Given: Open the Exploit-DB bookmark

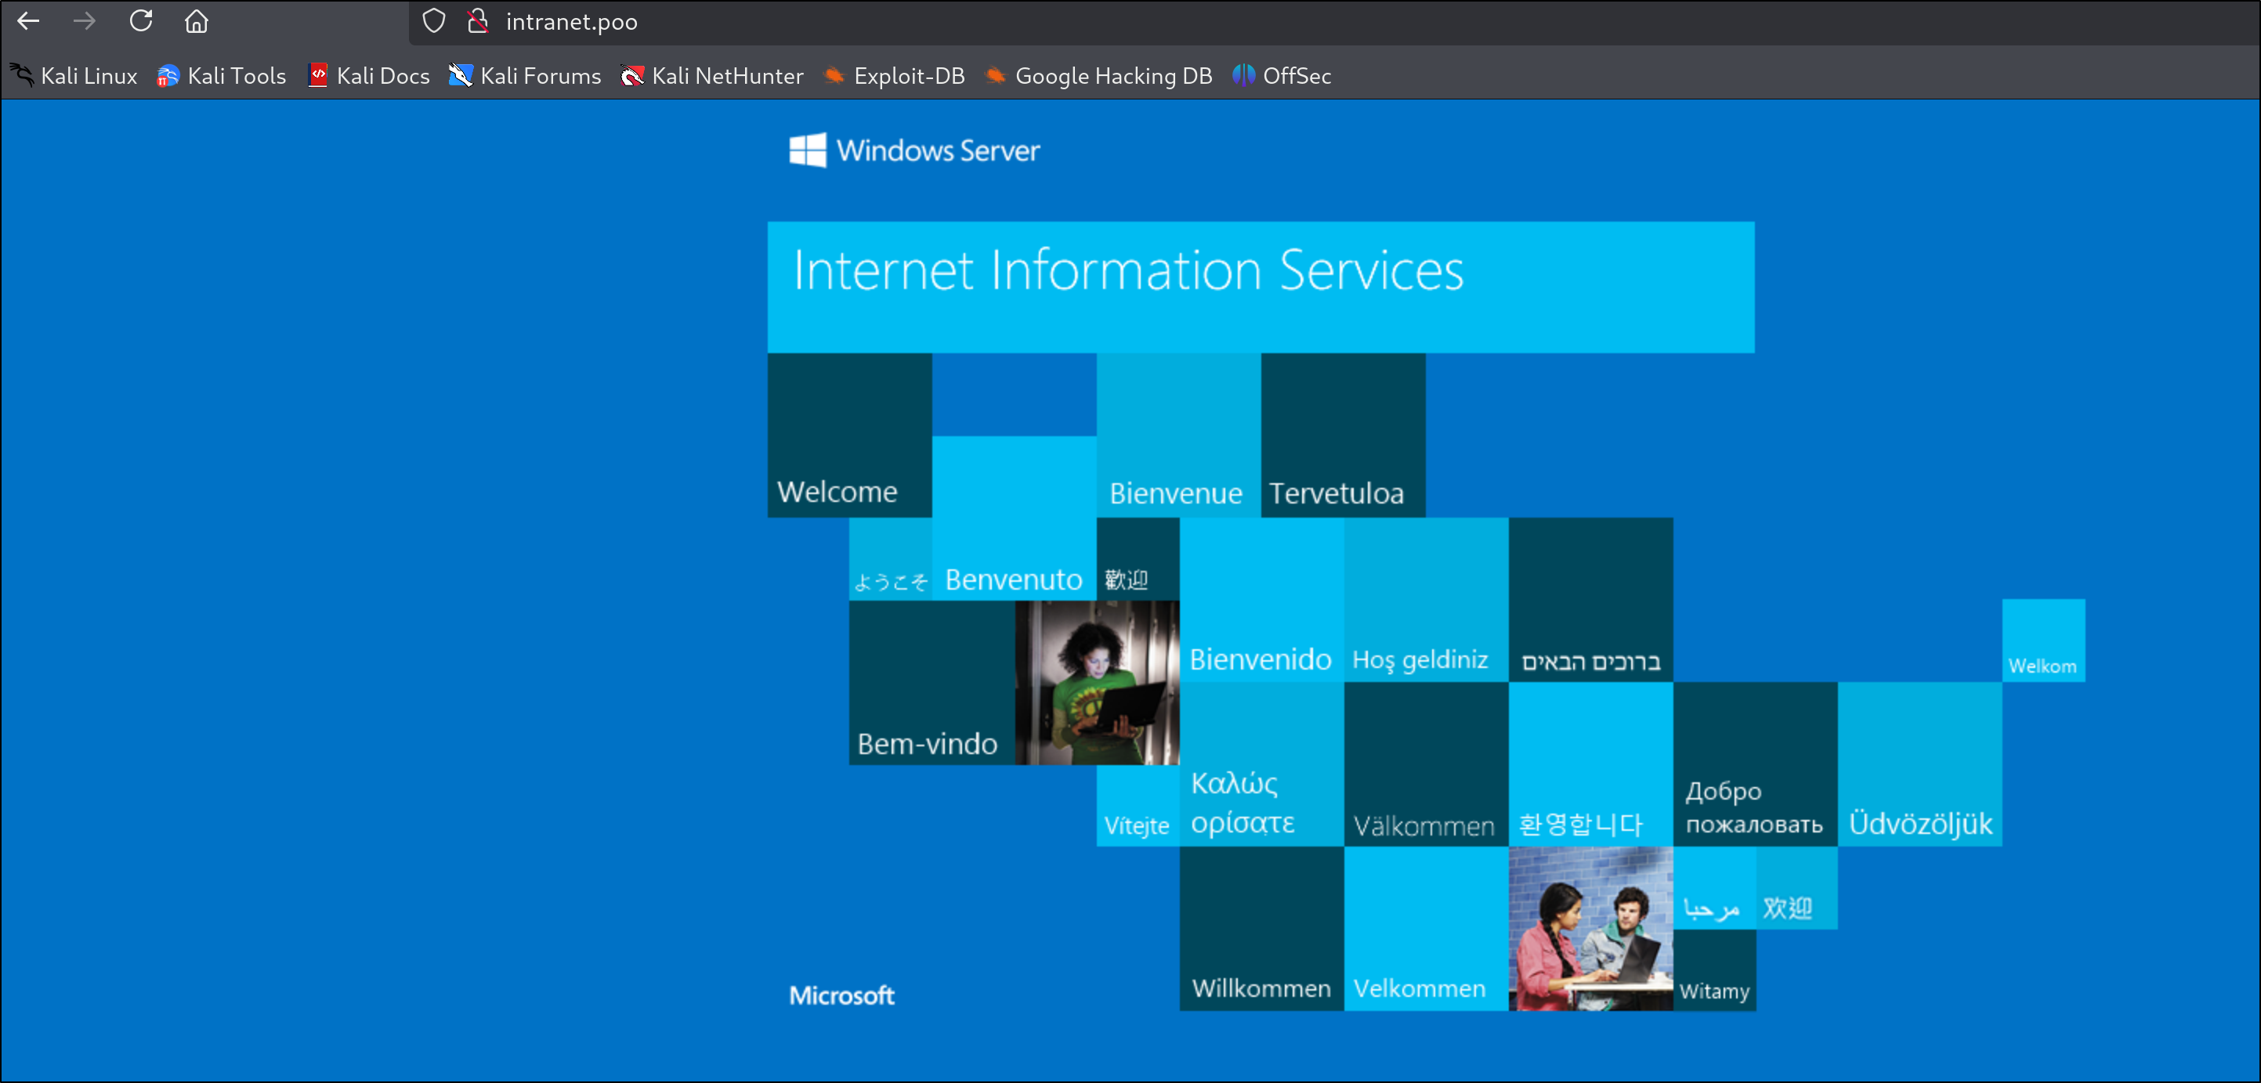Looking at the screenshot, I should pos(895,77).
